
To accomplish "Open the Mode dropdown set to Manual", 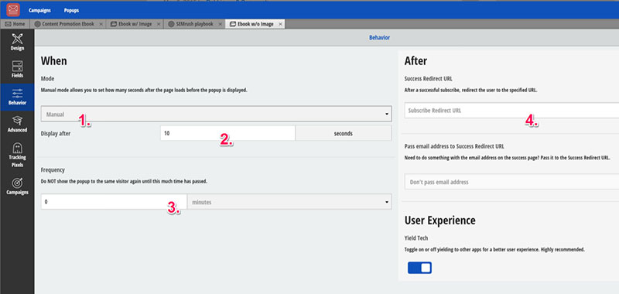I will [x=217, y=114].
